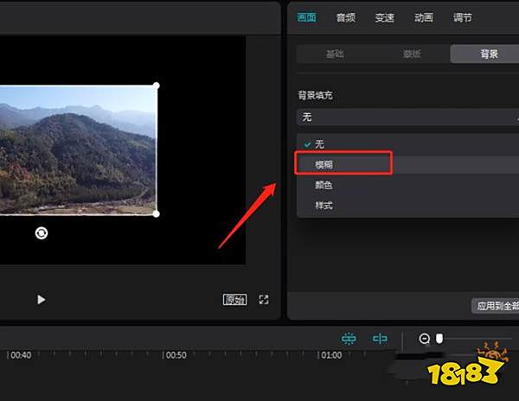This screenshot has height=401, width=519.
Task: Expand the 背景填充 dropdown box
Action: point(407,117)
